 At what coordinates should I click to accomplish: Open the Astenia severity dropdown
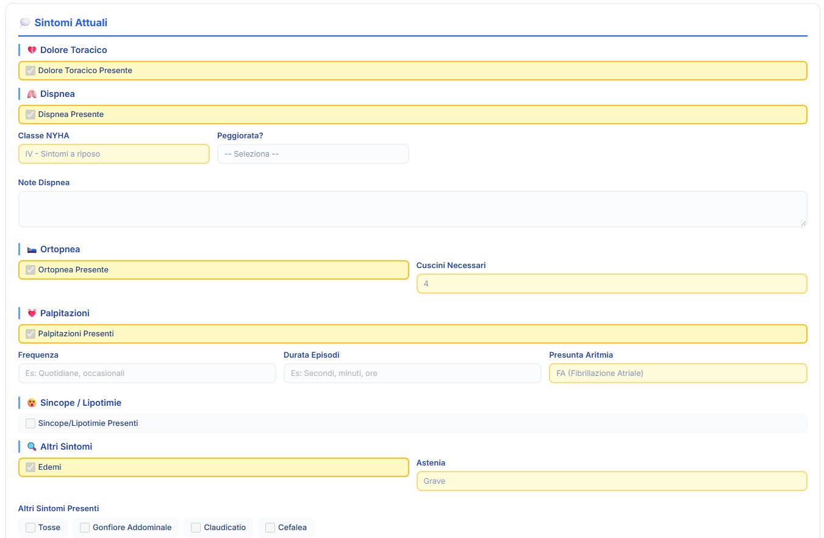pos(611,481)
